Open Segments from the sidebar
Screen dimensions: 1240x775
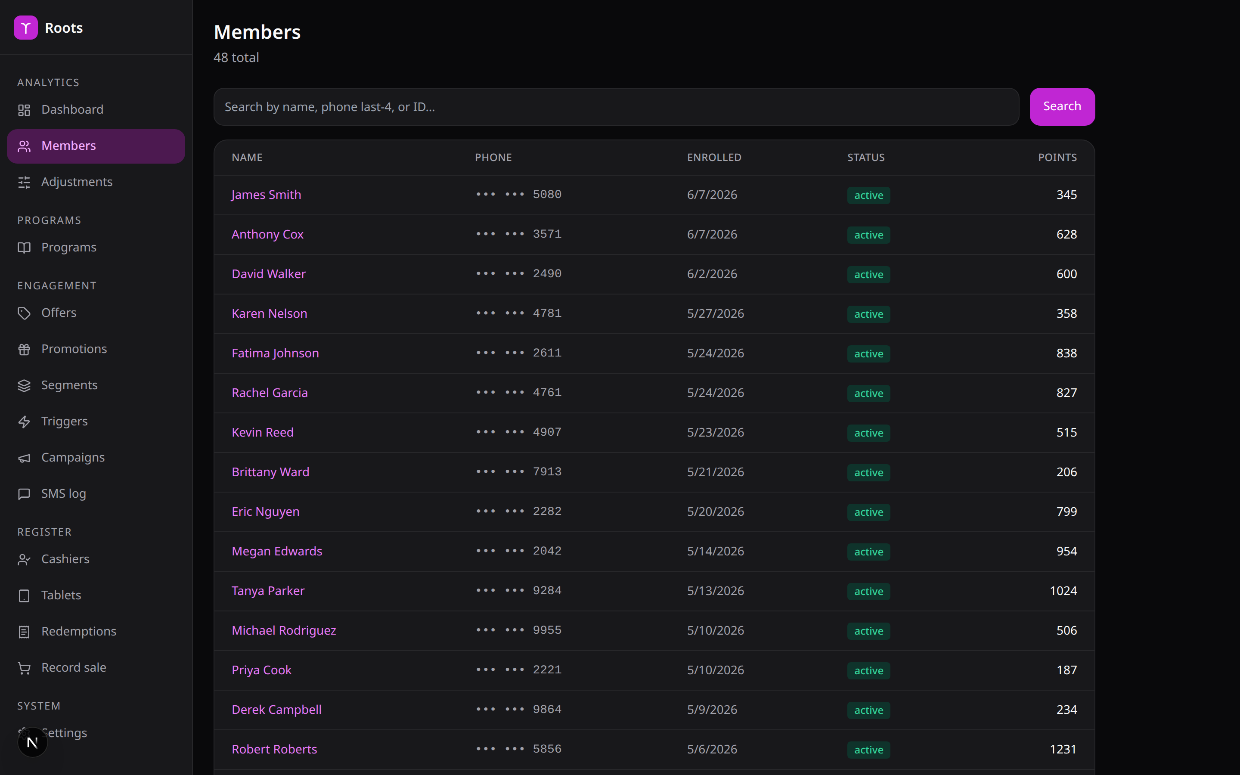pyautogui.click(x=96, y=385)
